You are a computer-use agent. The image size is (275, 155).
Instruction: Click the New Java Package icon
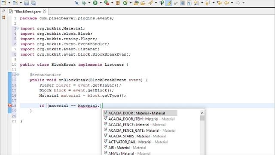pyautogui.click(x=118, y=3)
